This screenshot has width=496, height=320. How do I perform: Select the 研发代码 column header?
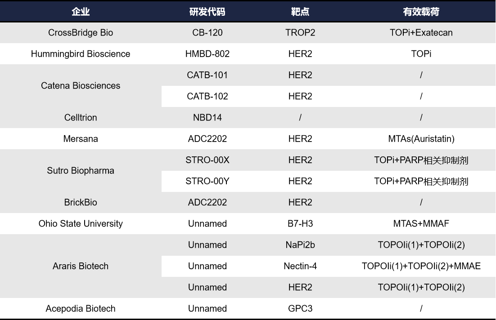pos(207,12)
